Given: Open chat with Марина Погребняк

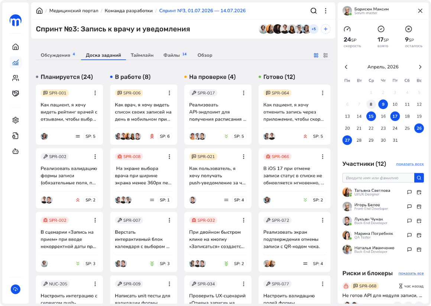Looking at the screenshot, I should tap(409, 235).
